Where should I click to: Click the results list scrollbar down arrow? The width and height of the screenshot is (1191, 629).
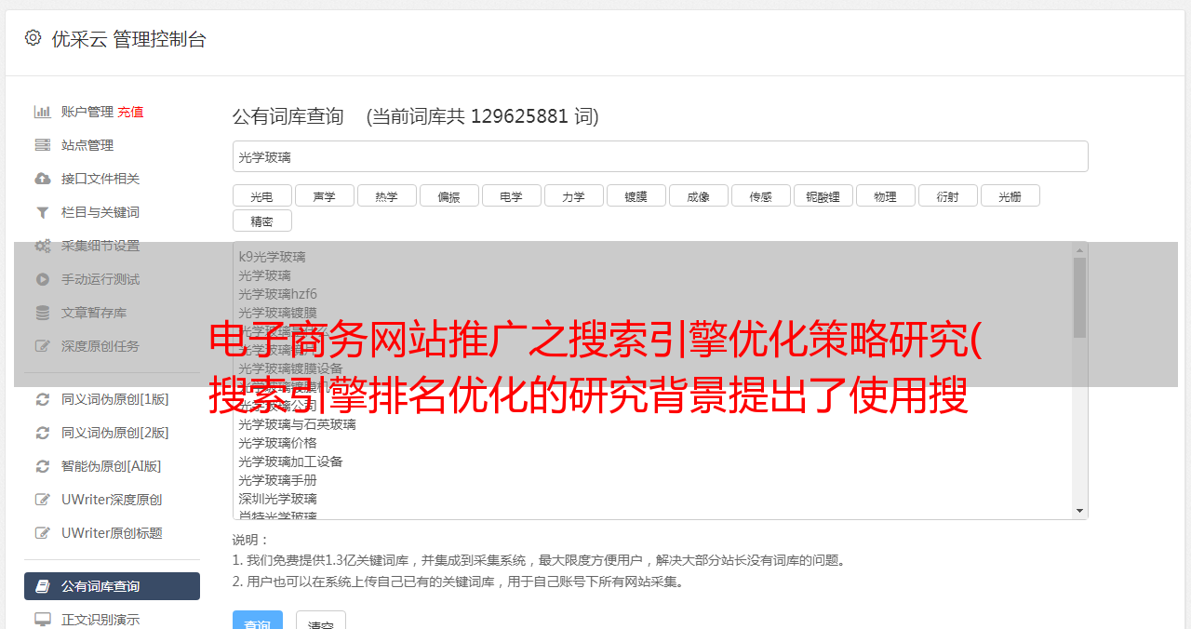[x=1079, y=511]
